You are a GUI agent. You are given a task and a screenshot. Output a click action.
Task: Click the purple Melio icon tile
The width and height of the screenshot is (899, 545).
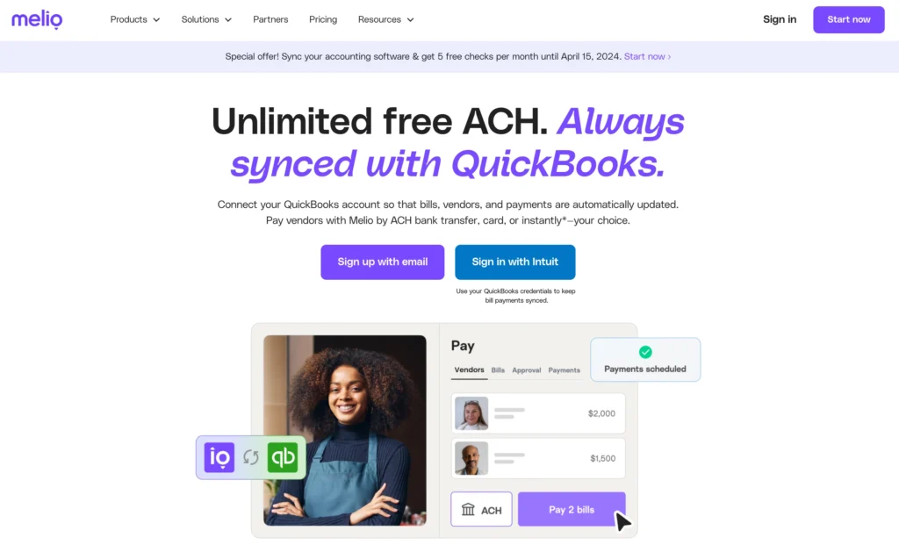tap(219, 457)
